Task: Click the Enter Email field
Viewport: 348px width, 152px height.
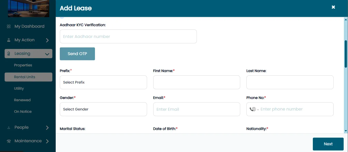Action: pos(197,109)
